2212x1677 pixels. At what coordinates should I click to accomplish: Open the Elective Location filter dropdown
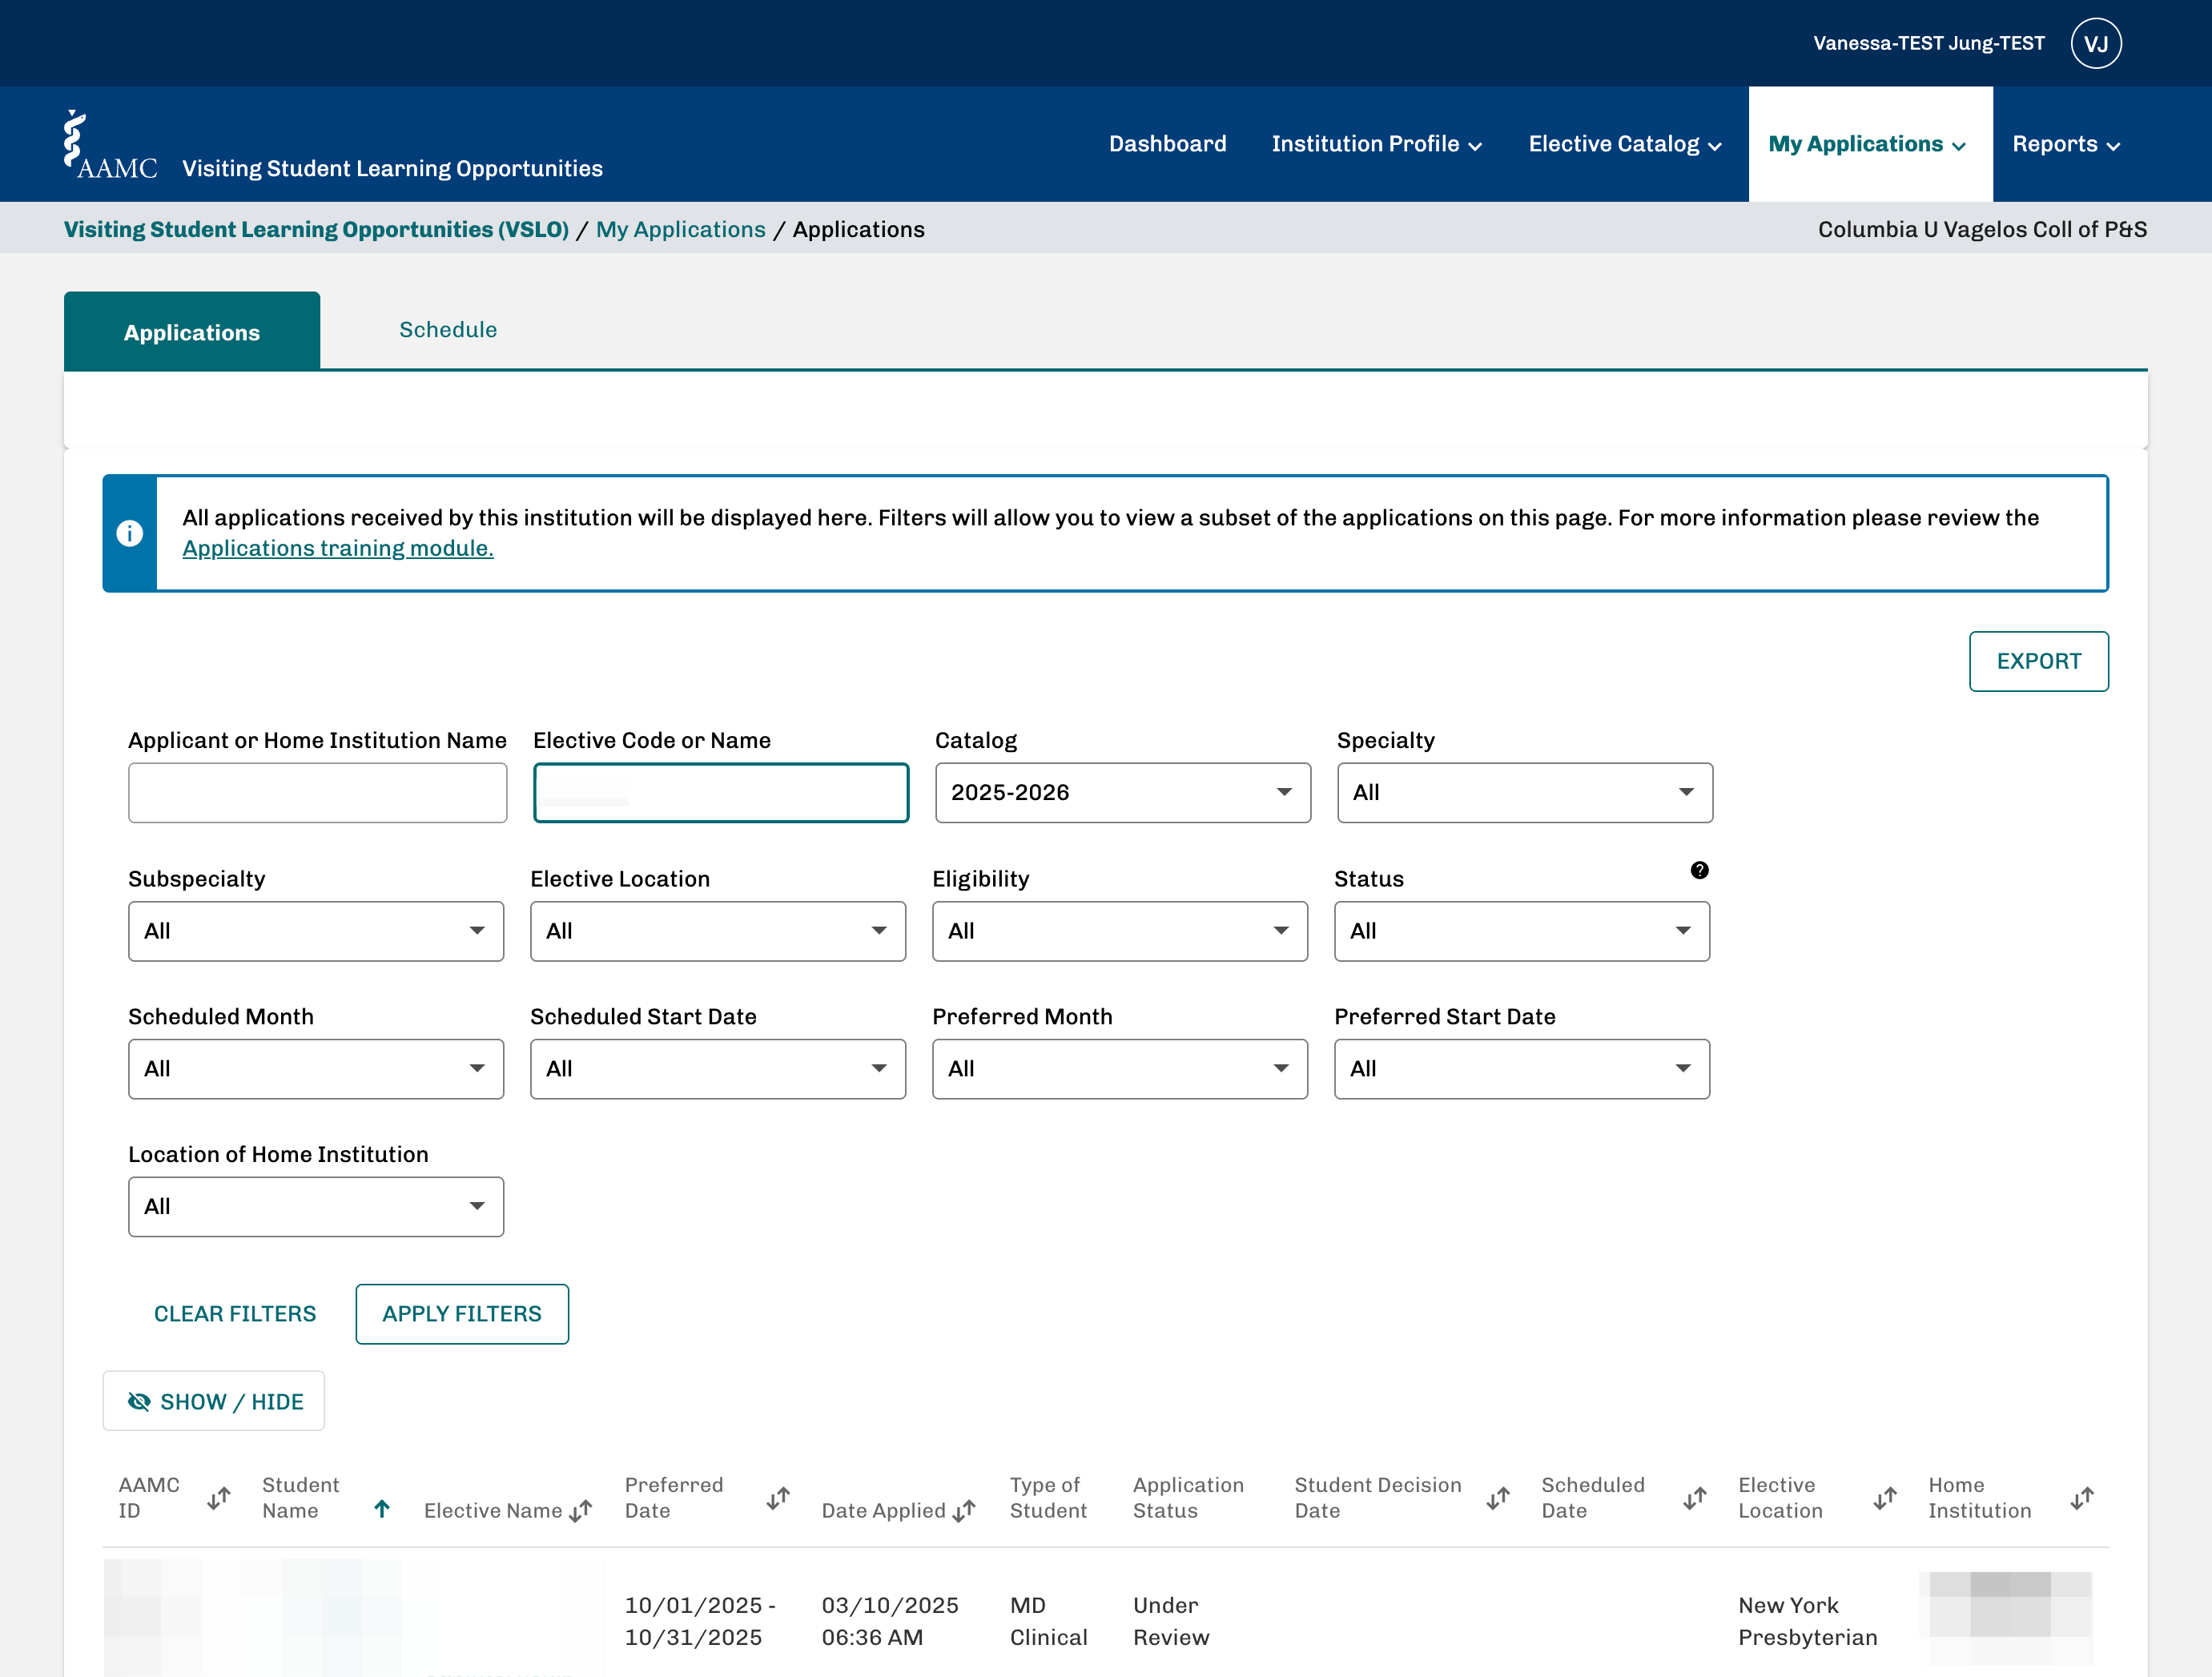718,931
